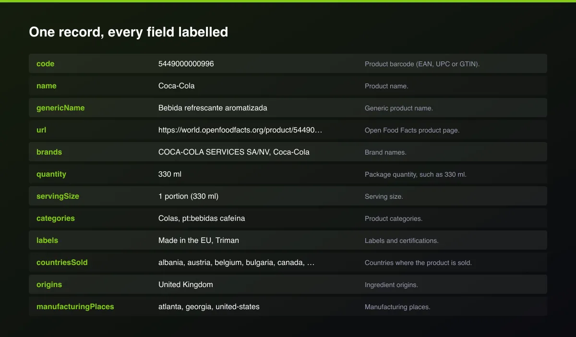This screenshot has height=337, width=576.
Task: Click the heading "One record, every field labelled"
Action: tap(128, 32)
